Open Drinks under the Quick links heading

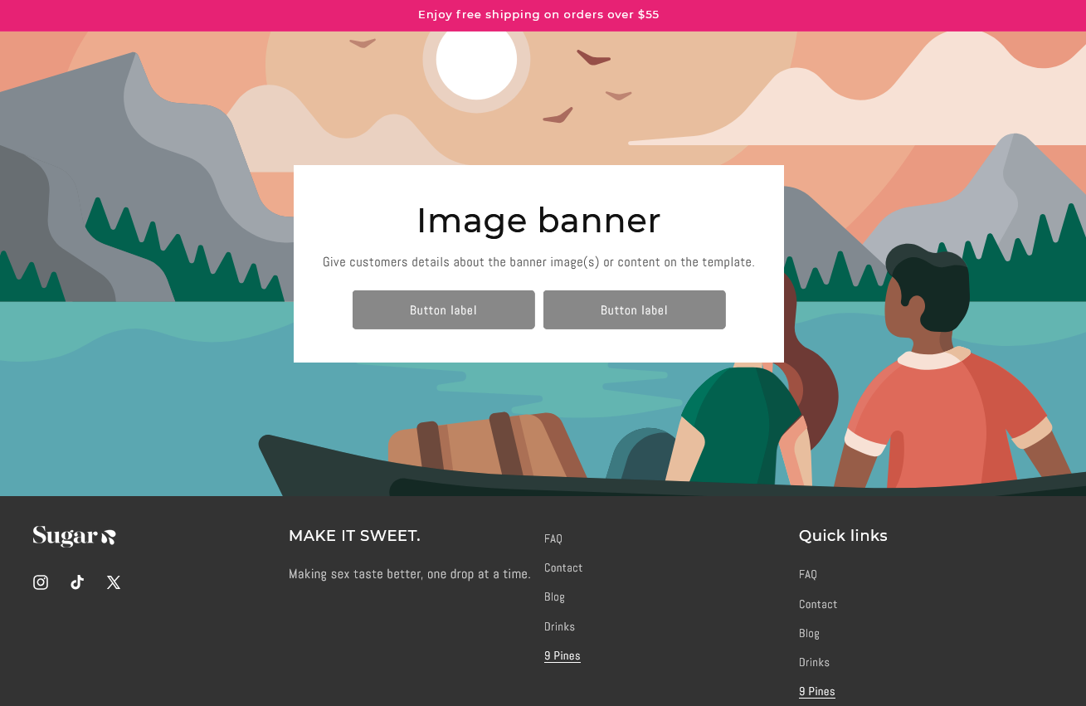click(814, 662)
